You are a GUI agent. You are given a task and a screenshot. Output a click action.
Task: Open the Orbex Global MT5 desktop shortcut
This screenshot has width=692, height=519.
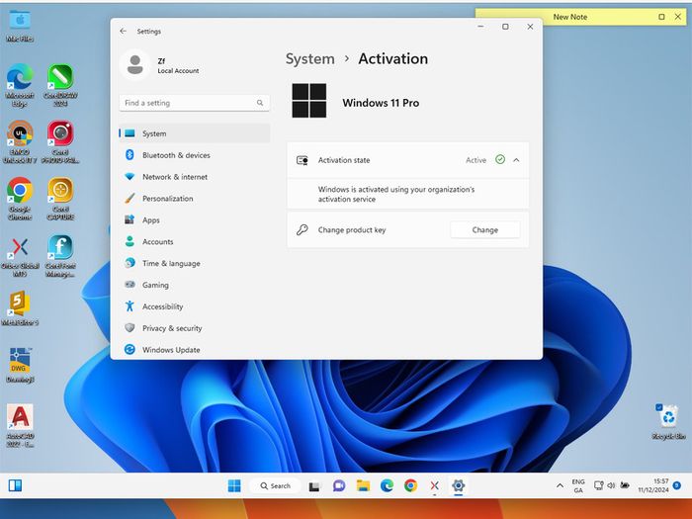click(x=20, y=256)
